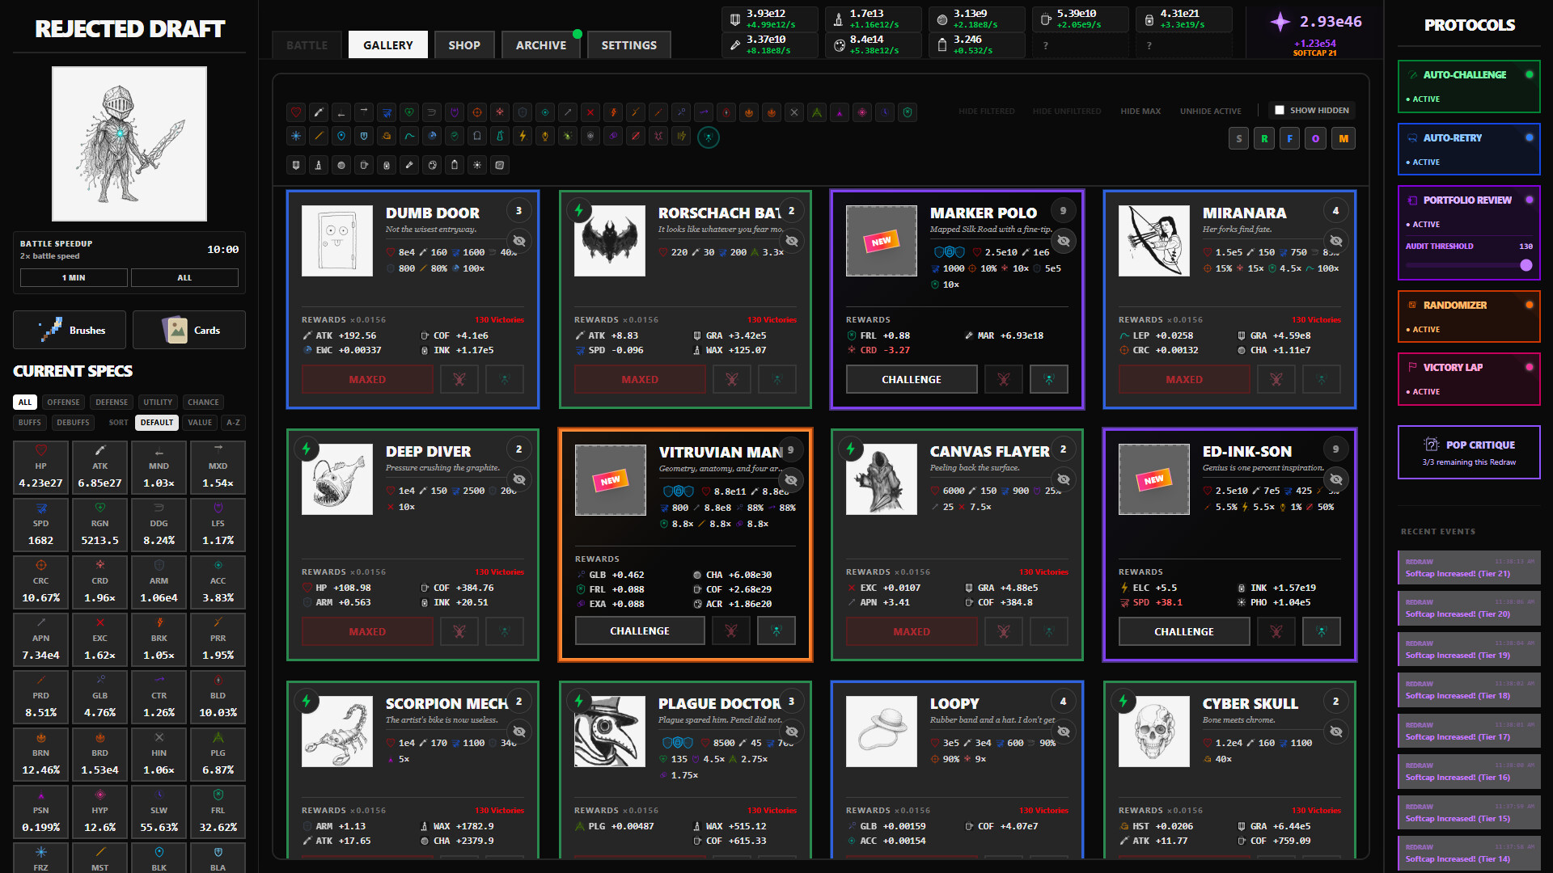This screenshot has width=1553, height=873.
Task: Filter specs by Offense
Action: (63, 402)
